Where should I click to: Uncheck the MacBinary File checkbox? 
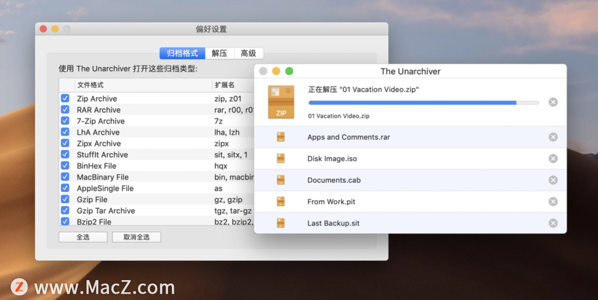65,177
